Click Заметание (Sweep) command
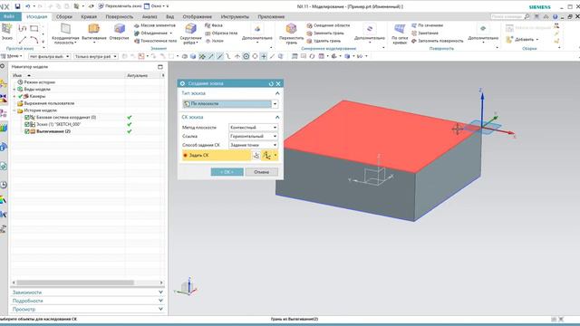 click(x=425, y=34)
